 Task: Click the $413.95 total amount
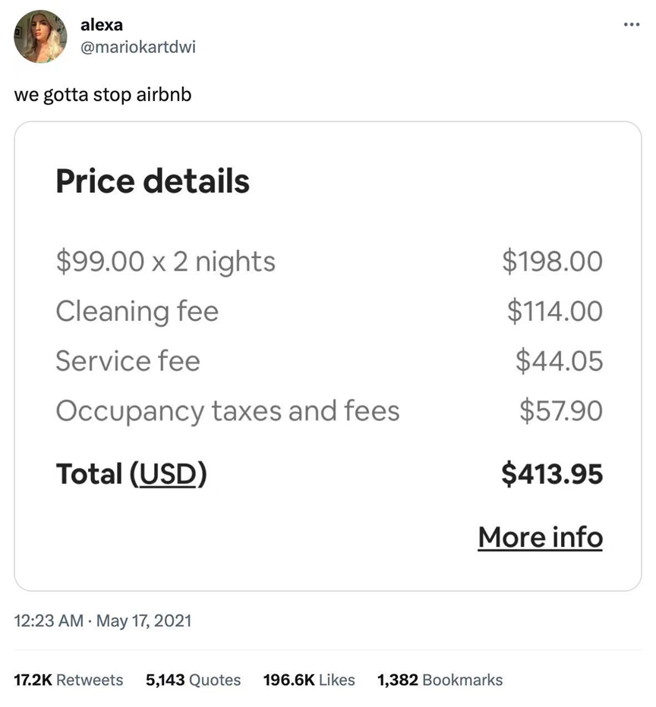[552, 474]
